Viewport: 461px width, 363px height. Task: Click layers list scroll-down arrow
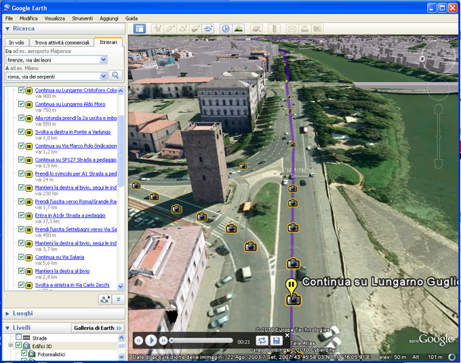(121, 356)
